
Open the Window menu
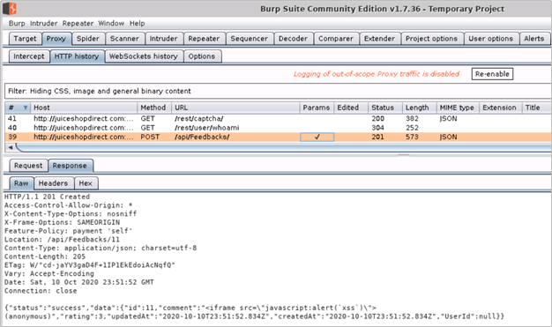pyautogui.click(x=111, y=23)
